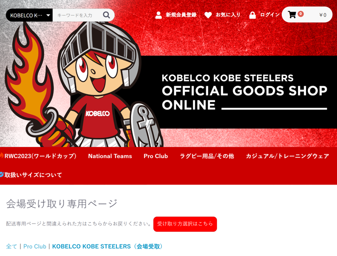Focus the キーワードを入力 search field
This screenshot has width=337, height=256.
77,15
